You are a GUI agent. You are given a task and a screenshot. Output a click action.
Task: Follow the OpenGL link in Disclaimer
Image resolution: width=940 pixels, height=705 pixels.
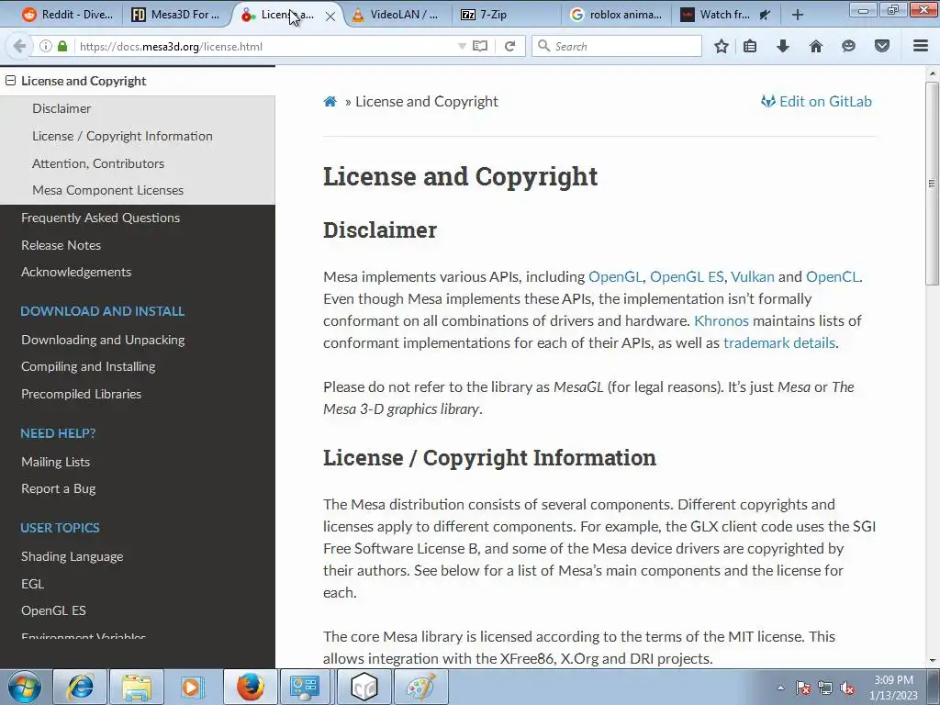(x=616, y=276)
